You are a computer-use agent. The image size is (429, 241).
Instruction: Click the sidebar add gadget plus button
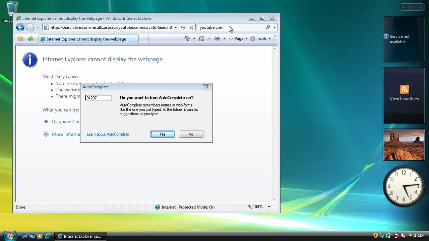tap(404, 7)
